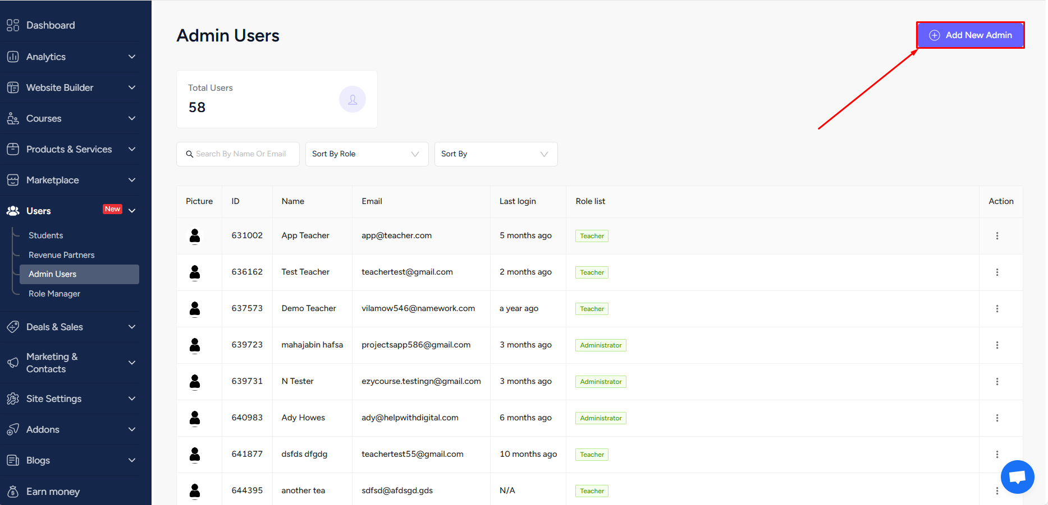This screenshot has width=1048, height=505.
Task: Click the 10 months ago login cell
Action: click(528, 454)
